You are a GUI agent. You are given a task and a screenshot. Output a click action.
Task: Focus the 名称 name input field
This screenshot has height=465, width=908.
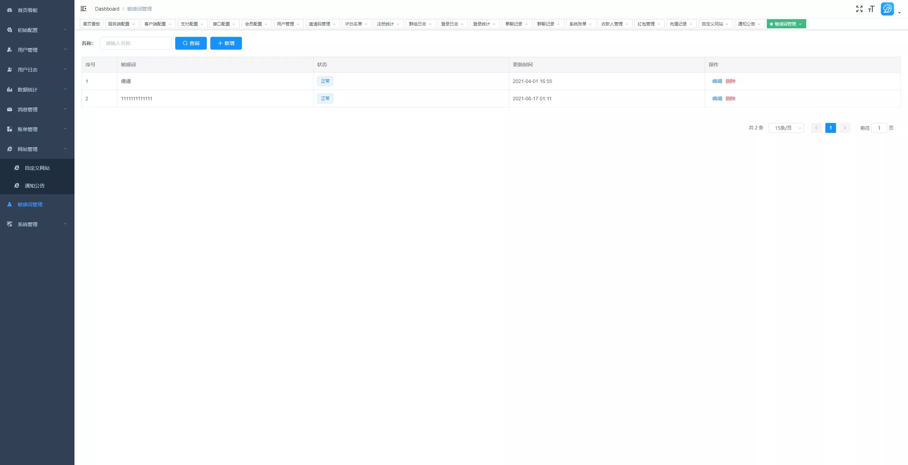click(136, 43)
